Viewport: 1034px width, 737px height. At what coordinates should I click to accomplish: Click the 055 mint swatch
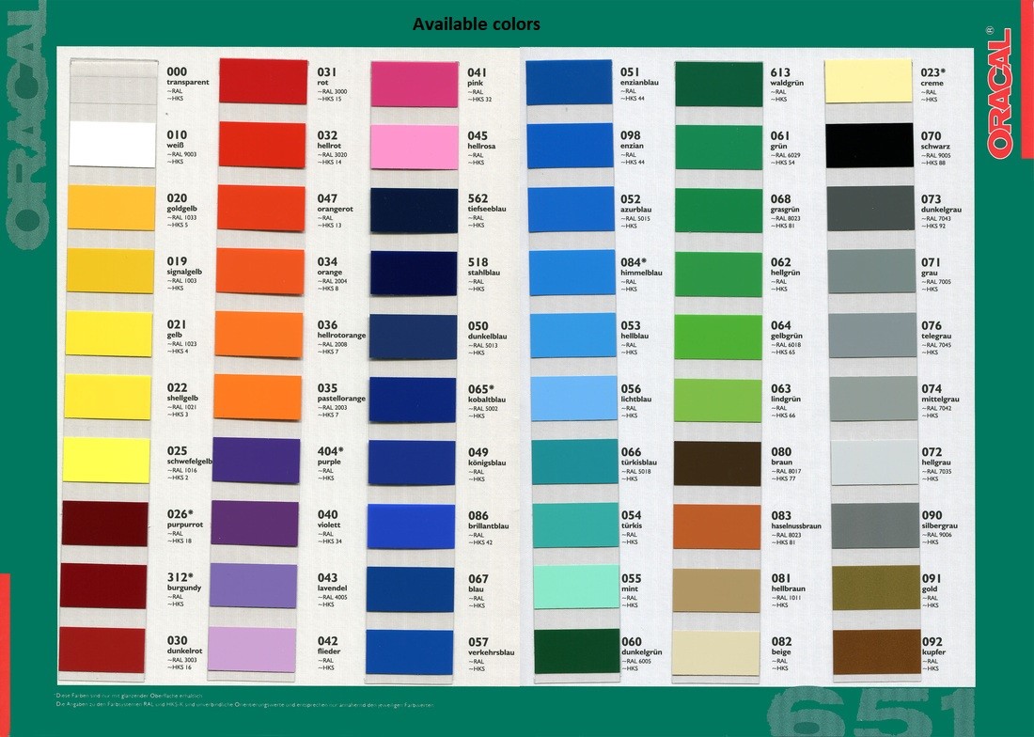click(x=575, y=586)
